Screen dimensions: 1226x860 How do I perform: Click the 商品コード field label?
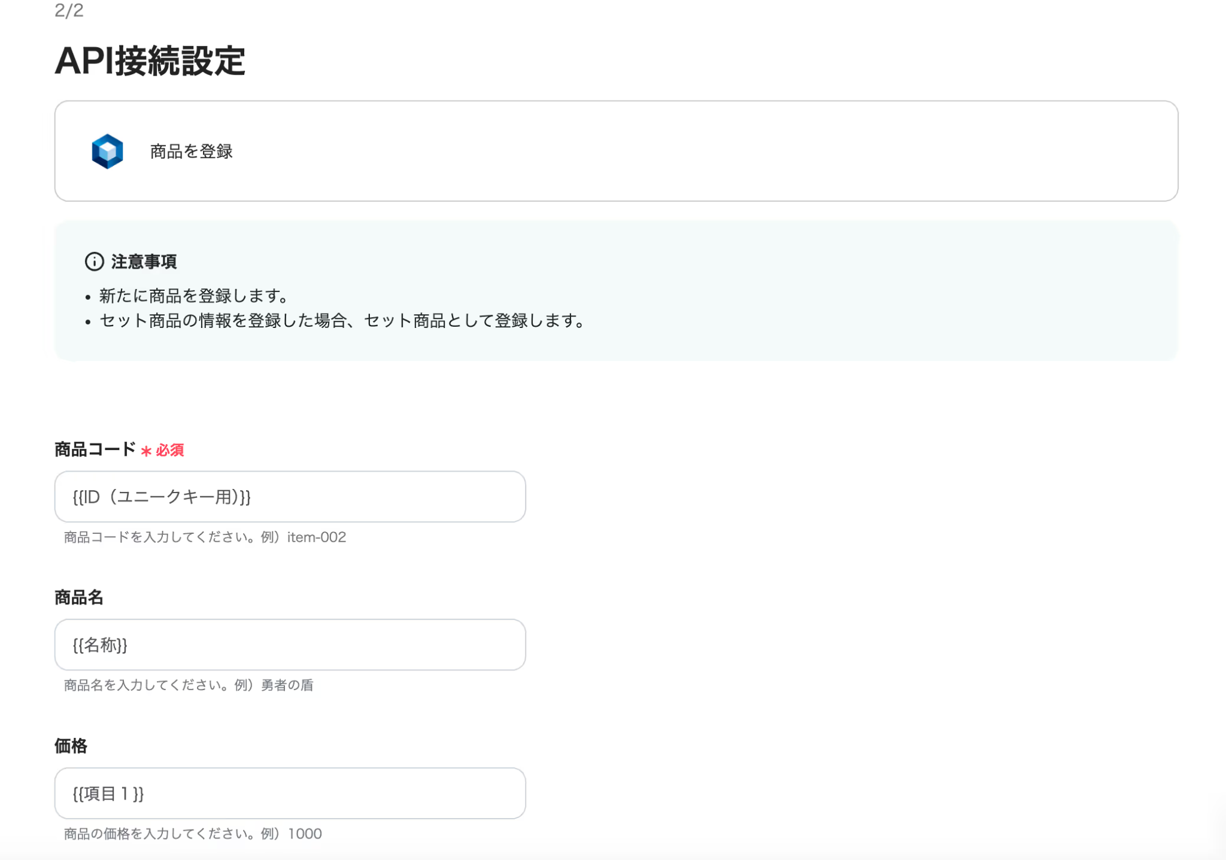[x=95, y=449]
